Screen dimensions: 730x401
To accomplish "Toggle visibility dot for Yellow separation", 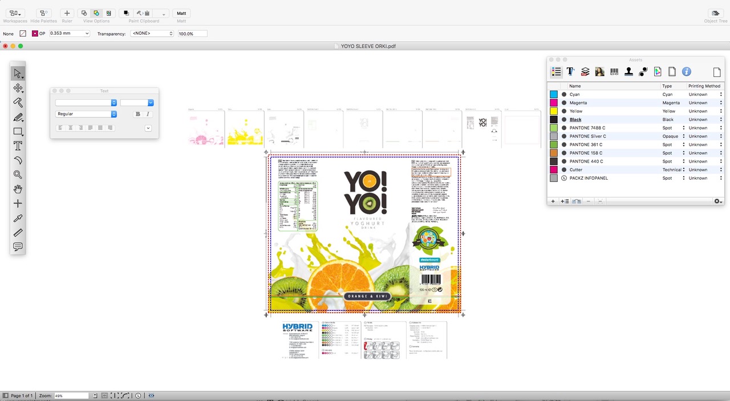I will pos(564,111).
